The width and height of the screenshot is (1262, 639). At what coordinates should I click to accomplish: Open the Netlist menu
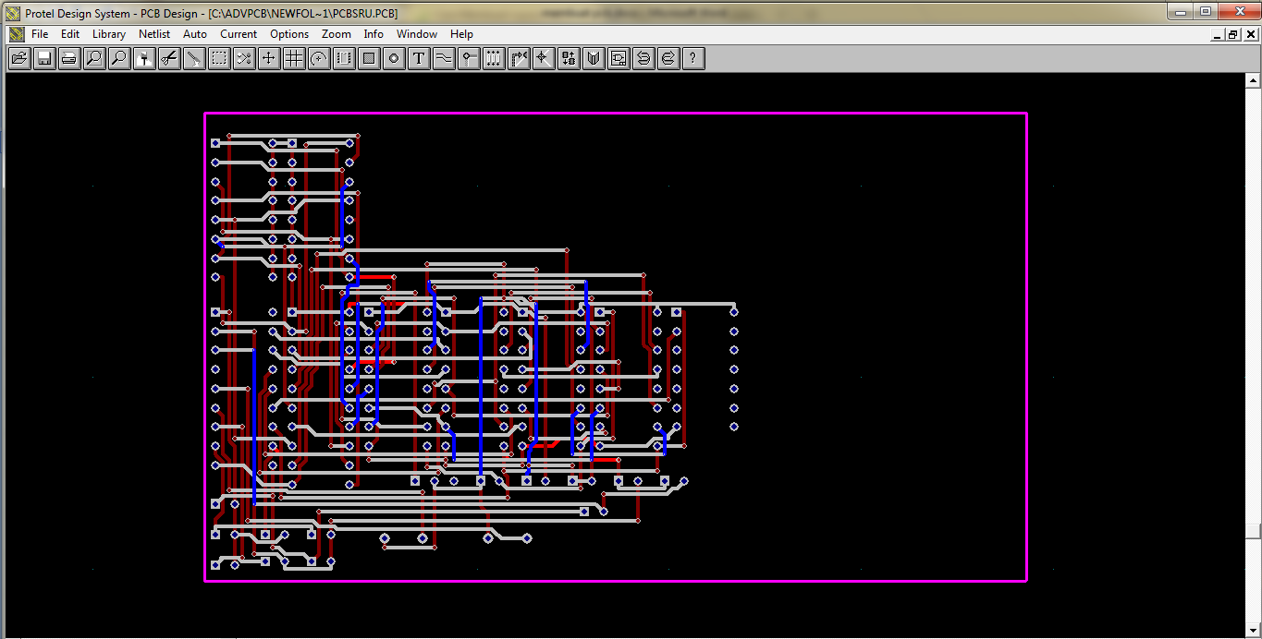pos(153,34)
